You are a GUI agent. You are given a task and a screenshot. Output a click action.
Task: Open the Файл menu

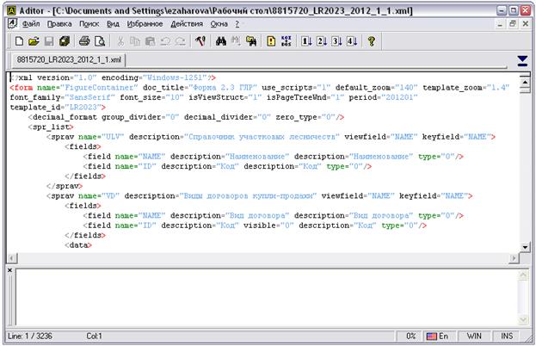pyautogui.click(x=30, y=24)
